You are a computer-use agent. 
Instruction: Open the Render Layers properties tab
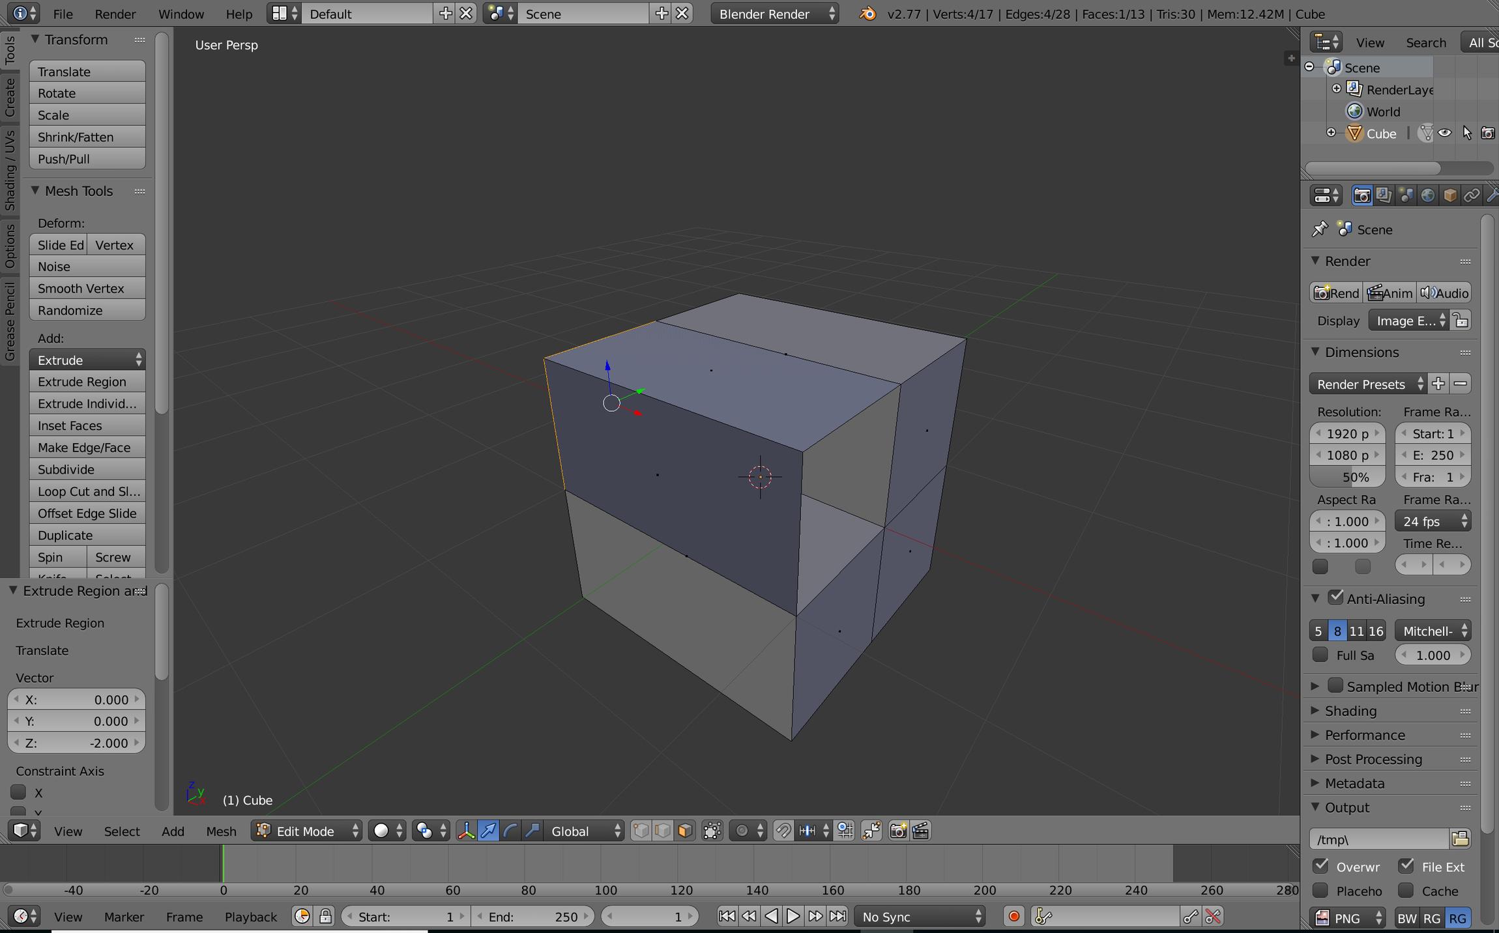(1384, 195)
